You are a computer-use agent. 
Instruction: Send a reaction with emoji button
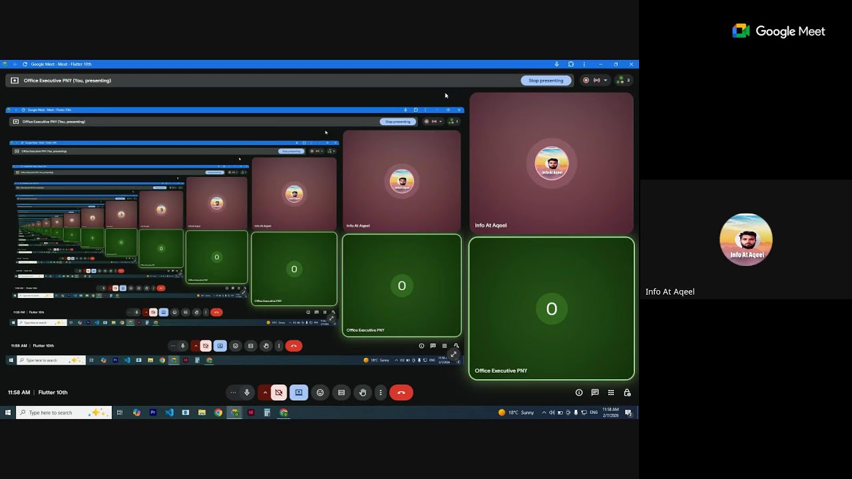[320, 393]
